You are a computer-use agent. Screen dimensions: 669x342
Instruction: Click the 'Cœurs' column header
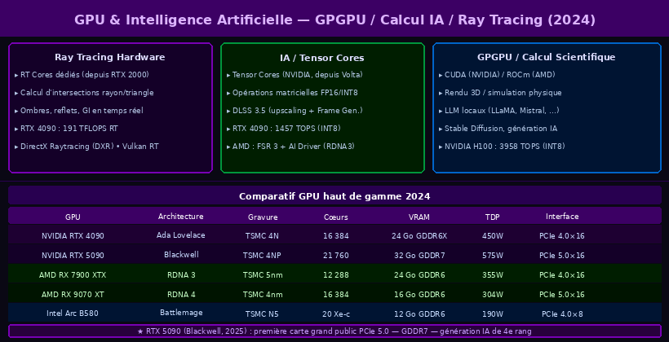coord(336,217)
